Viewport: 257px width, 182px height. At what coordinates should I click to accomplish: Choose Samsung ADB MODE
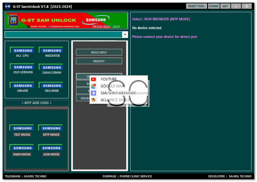(x=51, y=150)
